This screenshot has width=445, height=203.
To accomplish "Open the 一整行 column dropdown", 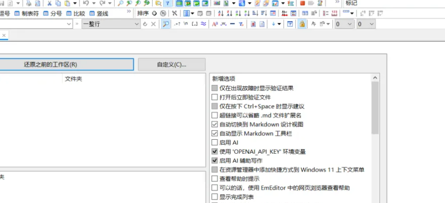I will (x=111, y=24).
